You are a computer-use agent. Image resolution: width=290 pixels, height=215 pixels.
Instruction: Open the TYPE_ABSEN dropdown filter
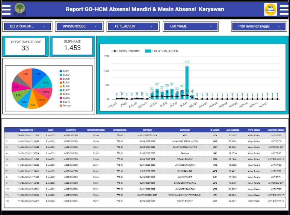(132, 26)
